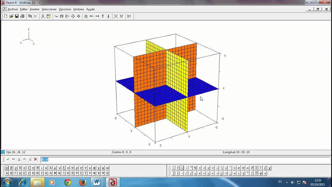Click the Delete plot X icon
This screenshot has height=187, width=332.
(x=36, y=16)
